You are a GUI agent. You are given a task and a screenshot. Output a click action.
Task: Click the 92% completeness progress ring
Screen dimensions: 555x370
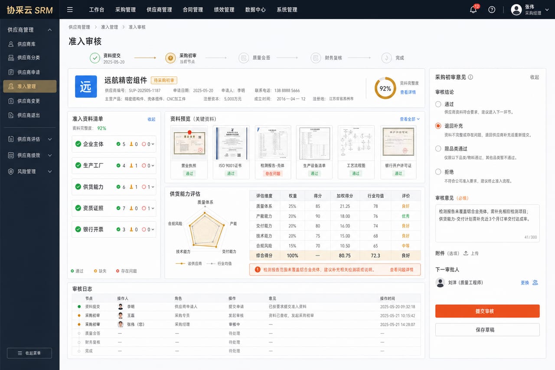coord(385,88)
